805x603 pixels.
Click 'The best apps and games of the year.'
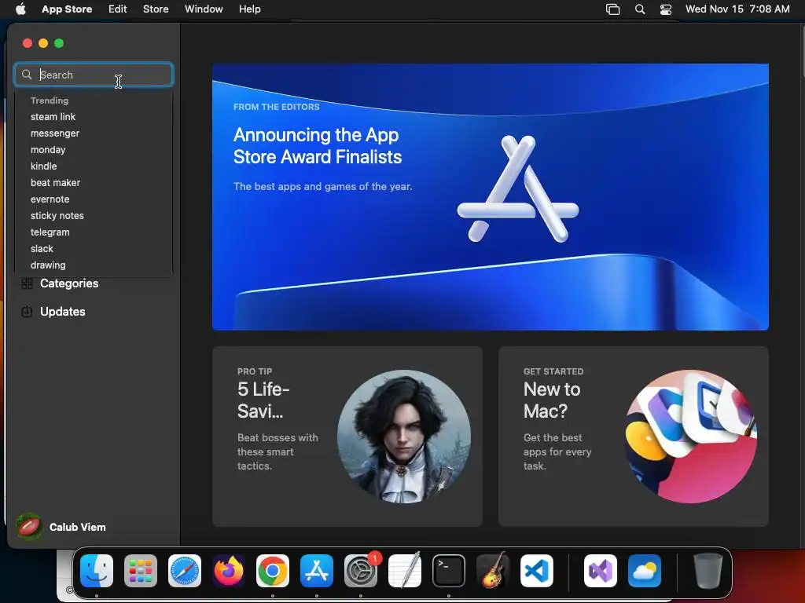(322, 186)
